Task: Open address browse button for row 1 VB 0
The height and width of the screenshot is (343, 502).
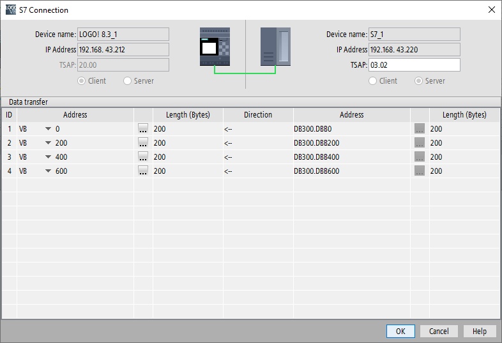Action: pos(143,128)
